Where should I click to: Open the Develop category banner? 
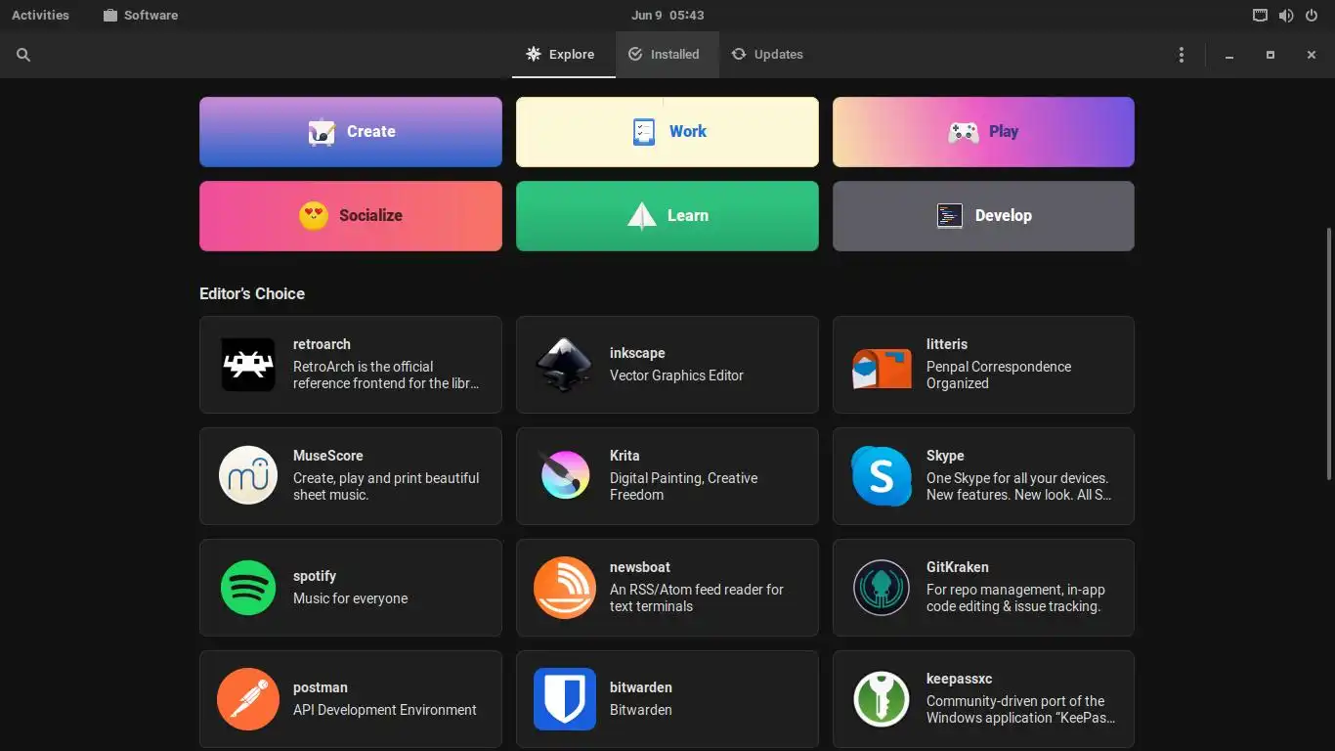(x=983, y=216)
